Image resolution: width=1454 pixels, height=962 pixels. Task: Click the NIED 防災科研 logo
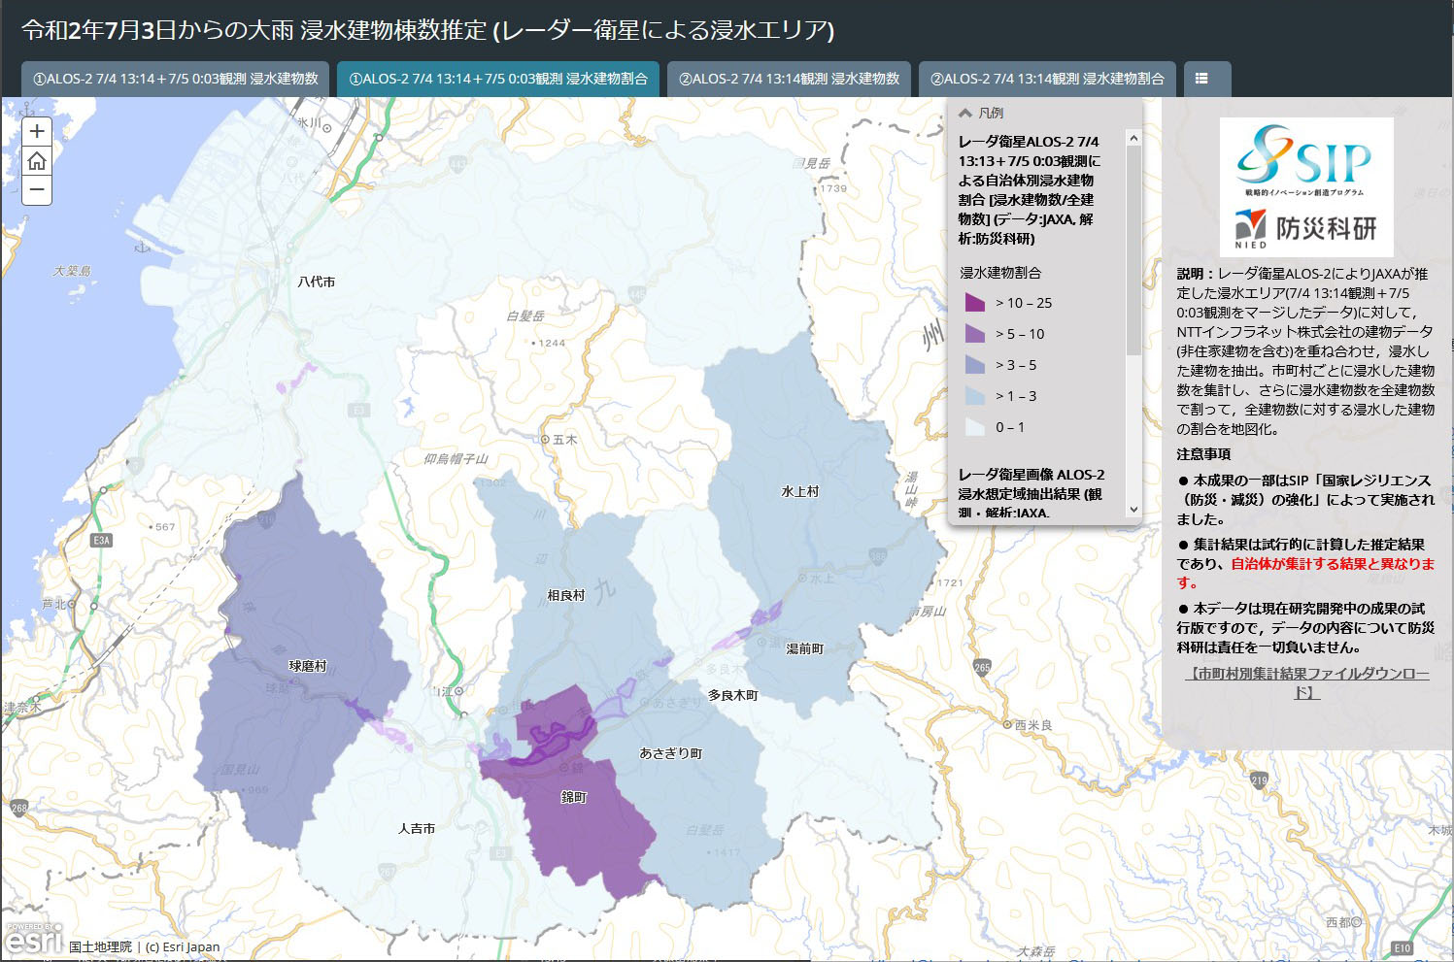[1305, 229]
